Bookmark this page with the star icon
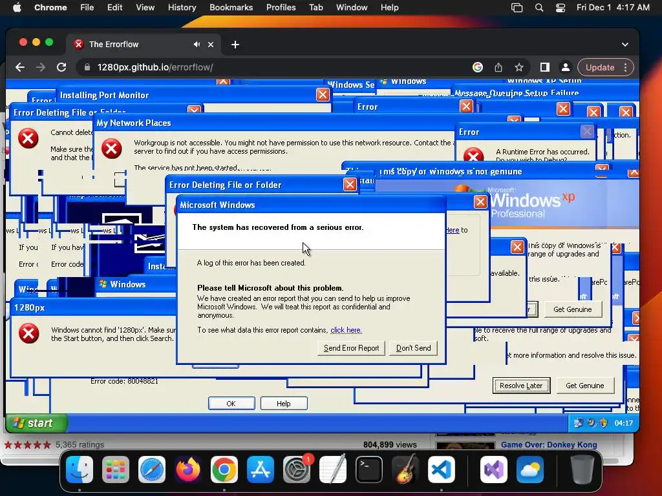Viewport: 662px width, 496px height. tap(519, 67)
